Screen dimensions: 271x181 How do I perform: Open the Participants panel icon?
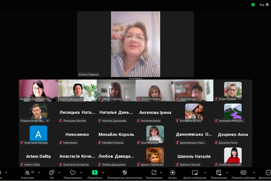click(27, 173)
